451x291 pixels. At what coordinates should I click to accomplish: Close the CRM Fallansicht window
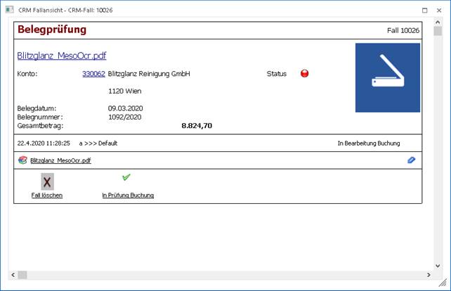pyautogui.click(x=439, y=10)
